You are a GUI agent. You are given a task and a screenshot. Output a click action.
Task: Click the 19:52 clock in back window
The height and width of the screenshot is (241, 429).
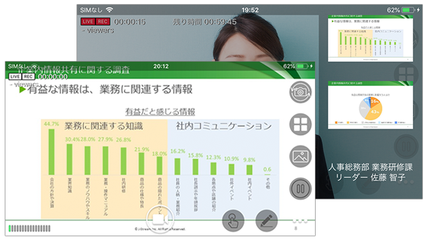point(250,10)
